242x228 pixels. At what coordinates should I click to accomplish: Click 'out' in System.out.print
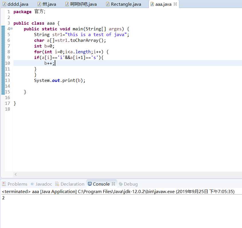tap(56, 80)
